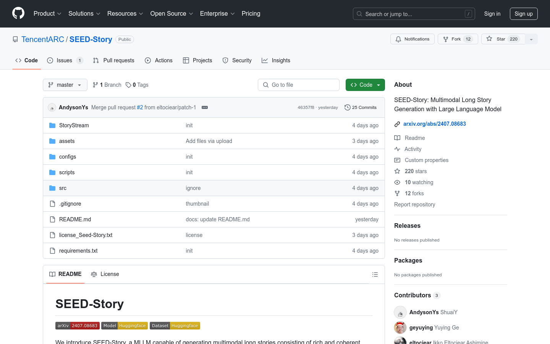
Task: Expand the star lists dropdown arrow
Action: [x=531, y=39]
